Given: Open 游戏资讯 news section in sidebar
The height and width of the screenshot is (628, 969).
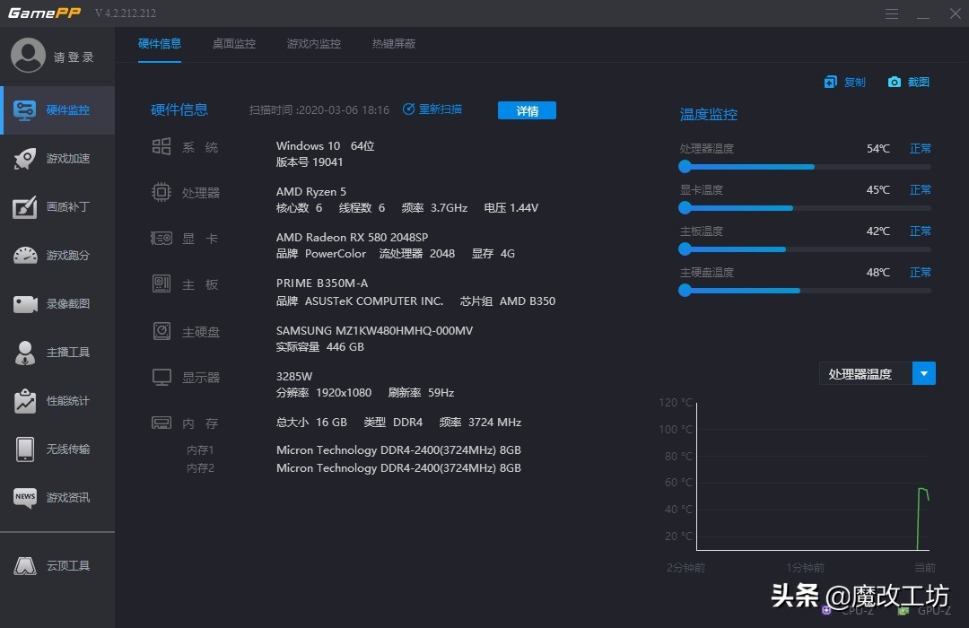Looking at the screenshot, I should (57, 498).
